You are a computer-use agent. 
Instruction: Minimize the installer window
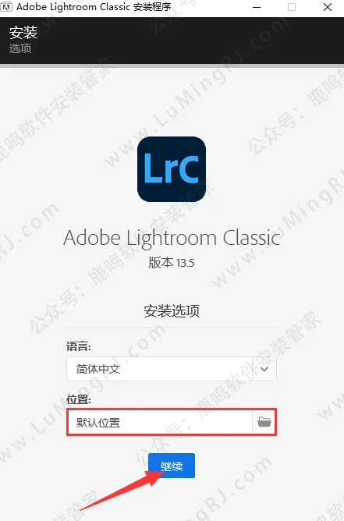[x=257, y=7]
